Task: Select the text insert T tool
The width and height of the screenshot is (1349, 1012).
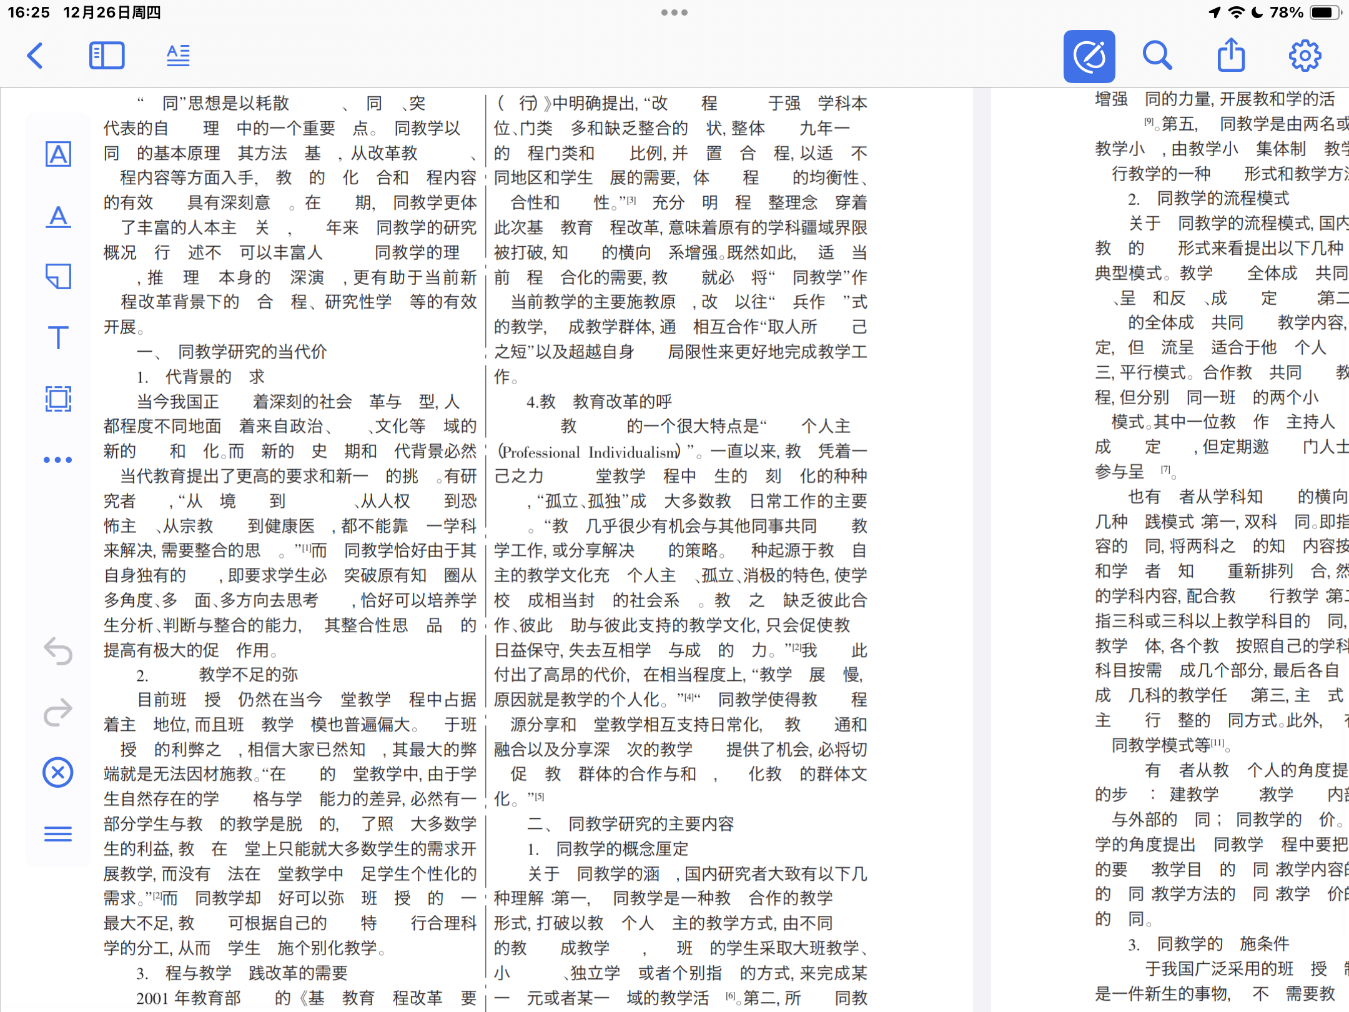Action: [x=58, y=337]
